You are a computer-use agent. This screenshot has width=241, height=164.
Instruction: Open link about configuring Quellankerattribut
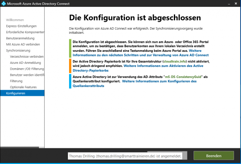(159, 81)
